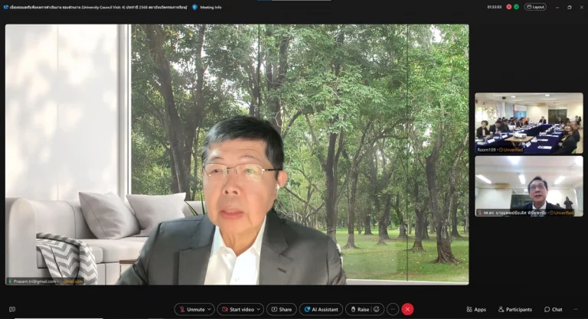Leave the meeting with red X button
The height and width of the screenshot is (319, 588).
(x=407, y=309)
